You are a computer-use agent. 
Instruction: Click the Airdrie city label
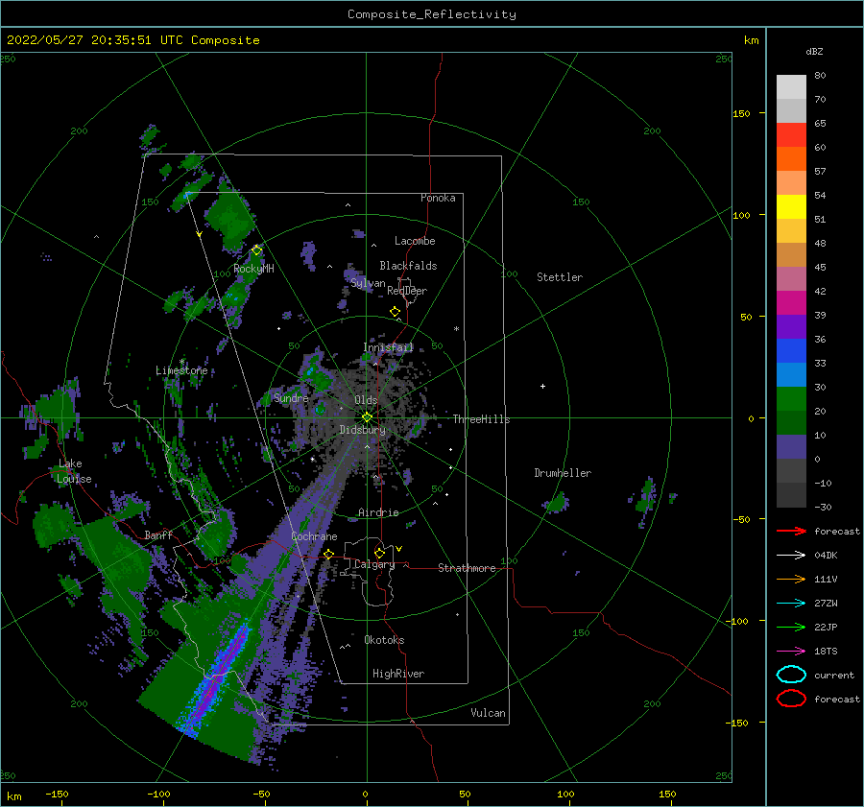point(378,512)
